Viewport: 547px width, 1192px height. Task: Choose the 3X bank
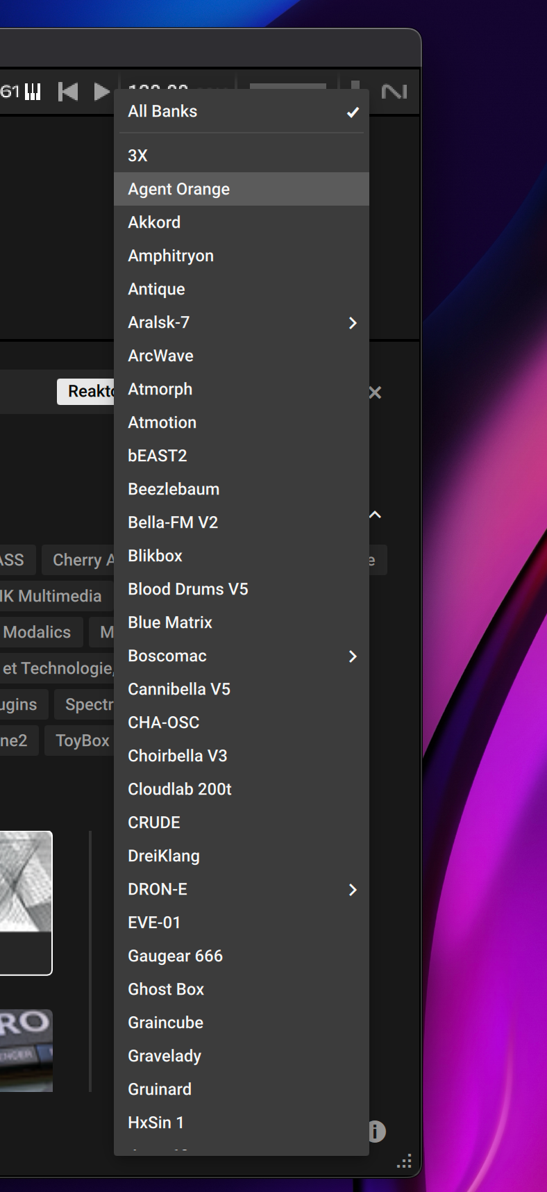pos(241,156)
